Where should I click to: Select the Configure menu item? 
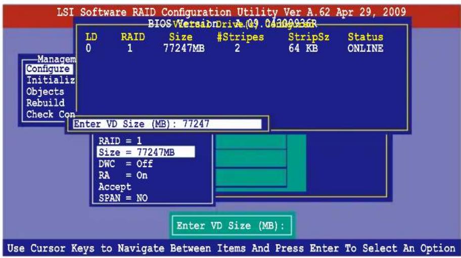point(49,69)
